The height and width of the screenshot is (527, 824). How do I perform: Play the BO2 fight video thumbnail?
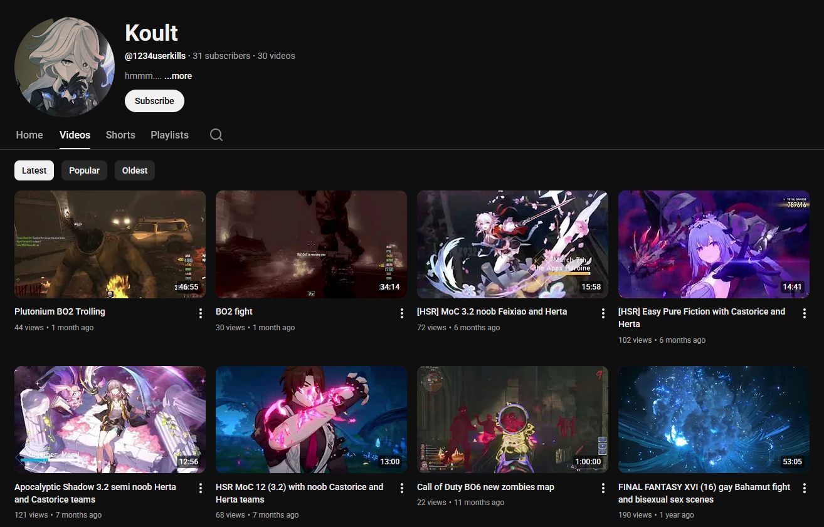point(311,244)
